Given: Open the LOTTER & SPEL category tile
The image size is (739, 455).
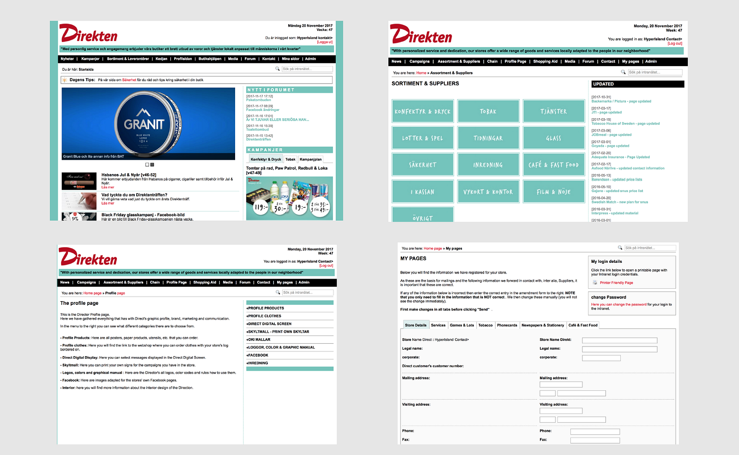Looking at the screenshot, I should (x=423, y=138).
